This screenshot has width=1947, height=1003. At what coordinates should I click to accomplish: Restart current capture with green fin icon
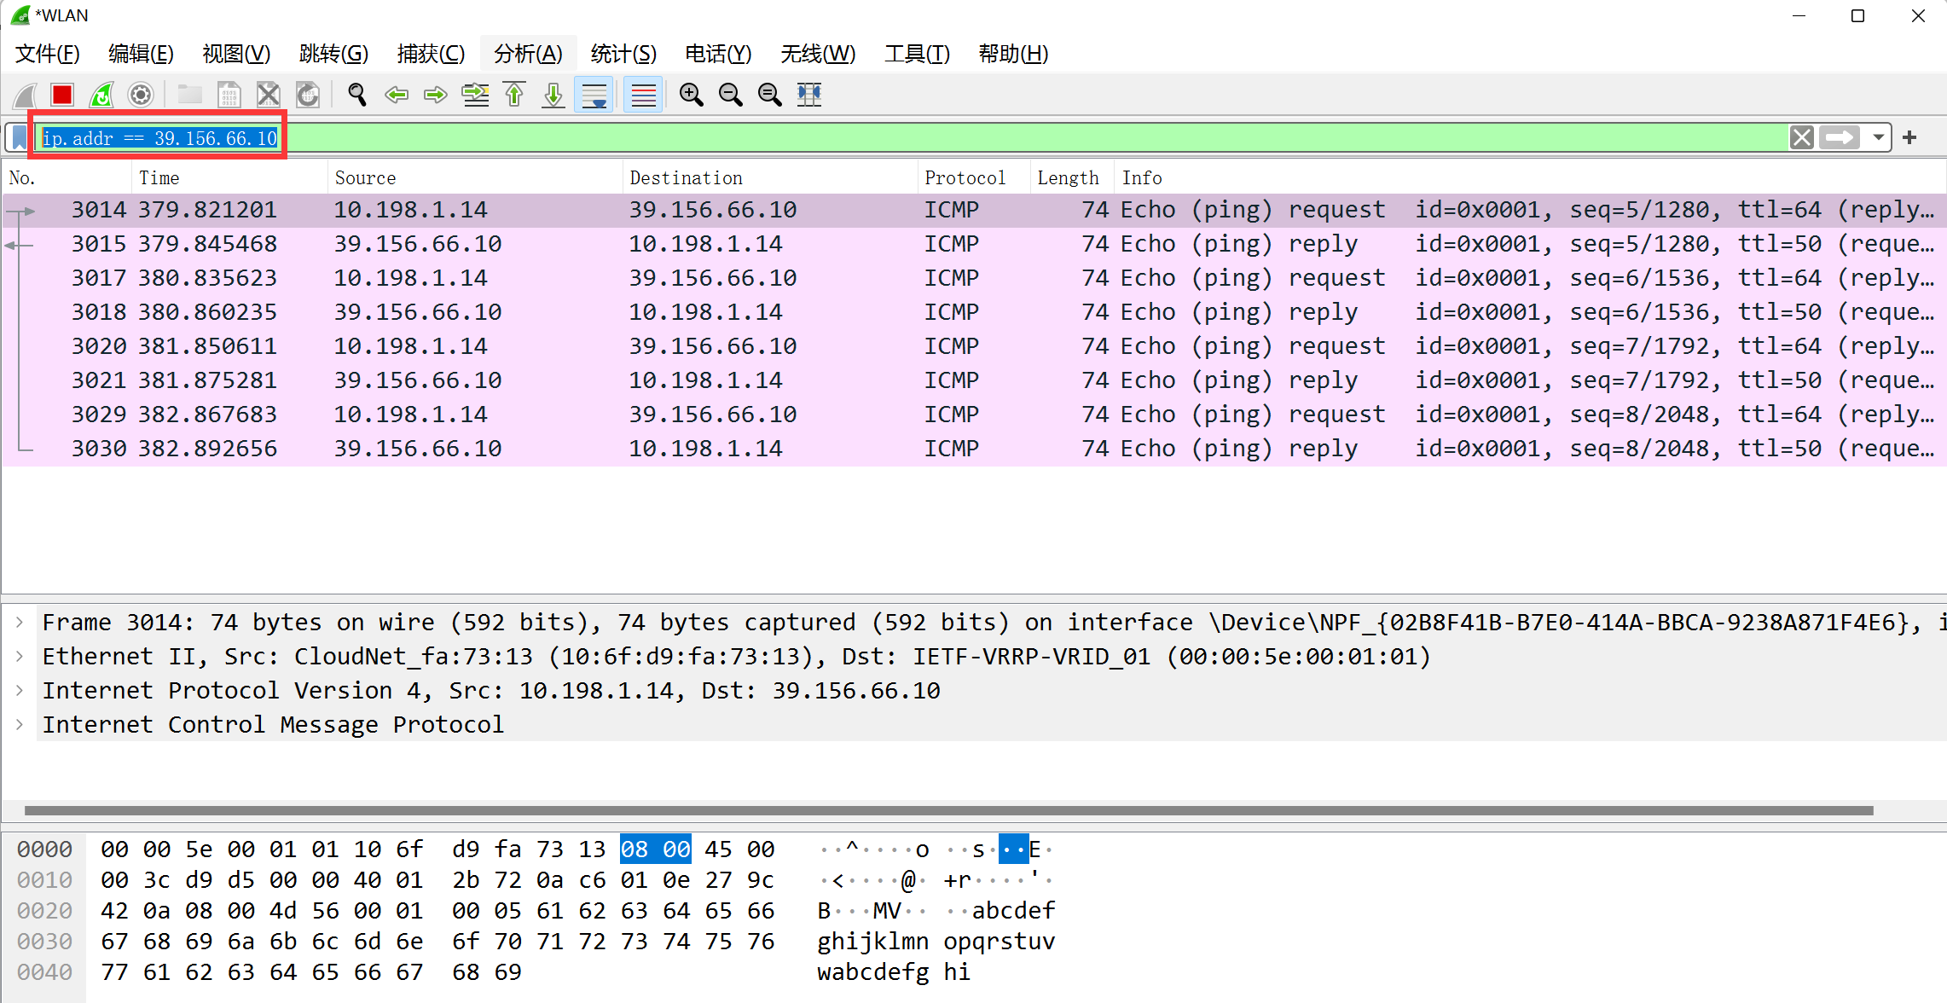coord(101,95)
